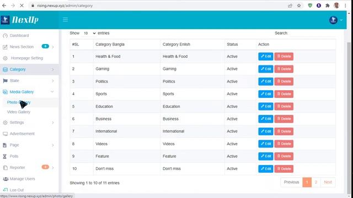The image size is (353, 198).
Task: Open browser share icon
Action: 290,5
